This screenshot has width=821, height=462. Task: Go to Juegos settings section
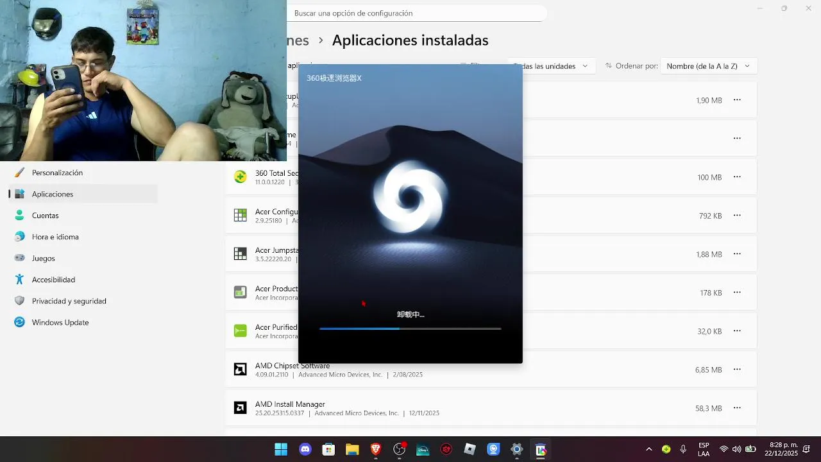83,258
